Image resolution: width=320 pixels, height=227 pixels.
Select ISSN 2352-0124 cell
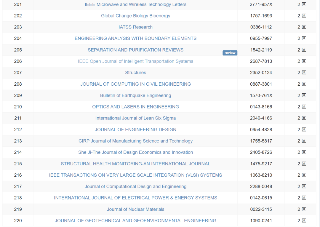[x=261, y=73]
